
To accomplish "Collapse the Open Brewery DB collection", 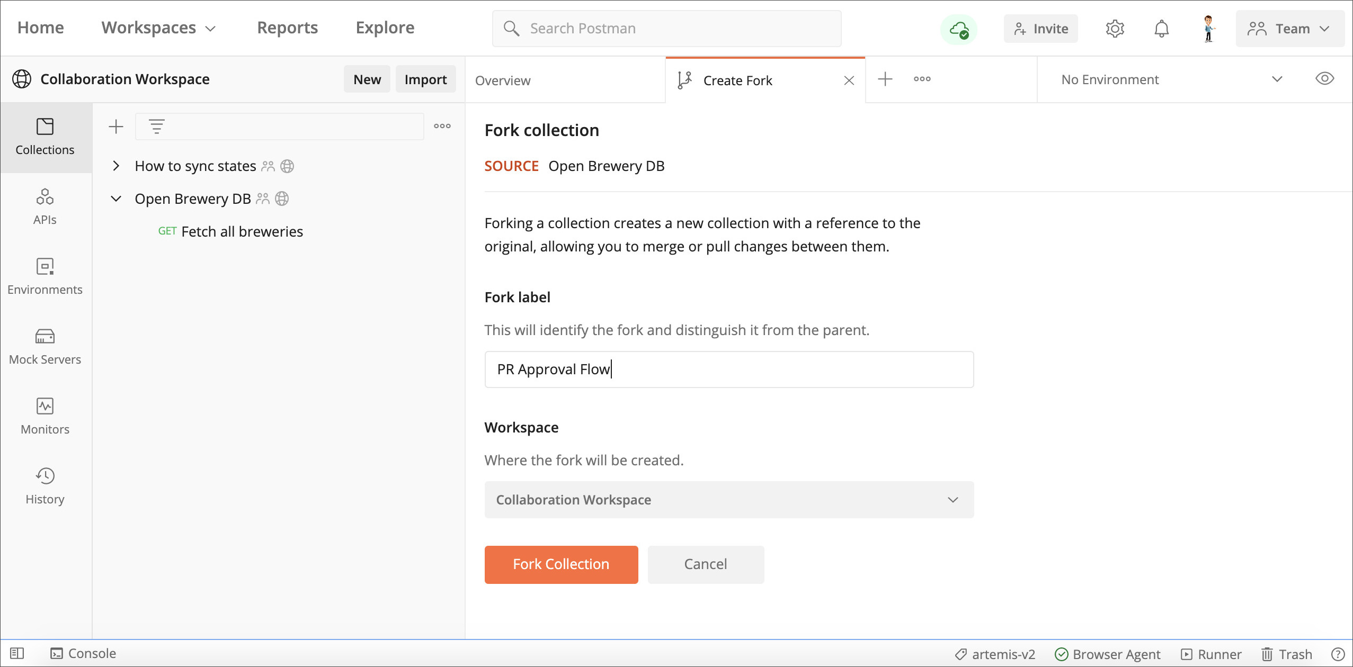I will tap(116, 199).
